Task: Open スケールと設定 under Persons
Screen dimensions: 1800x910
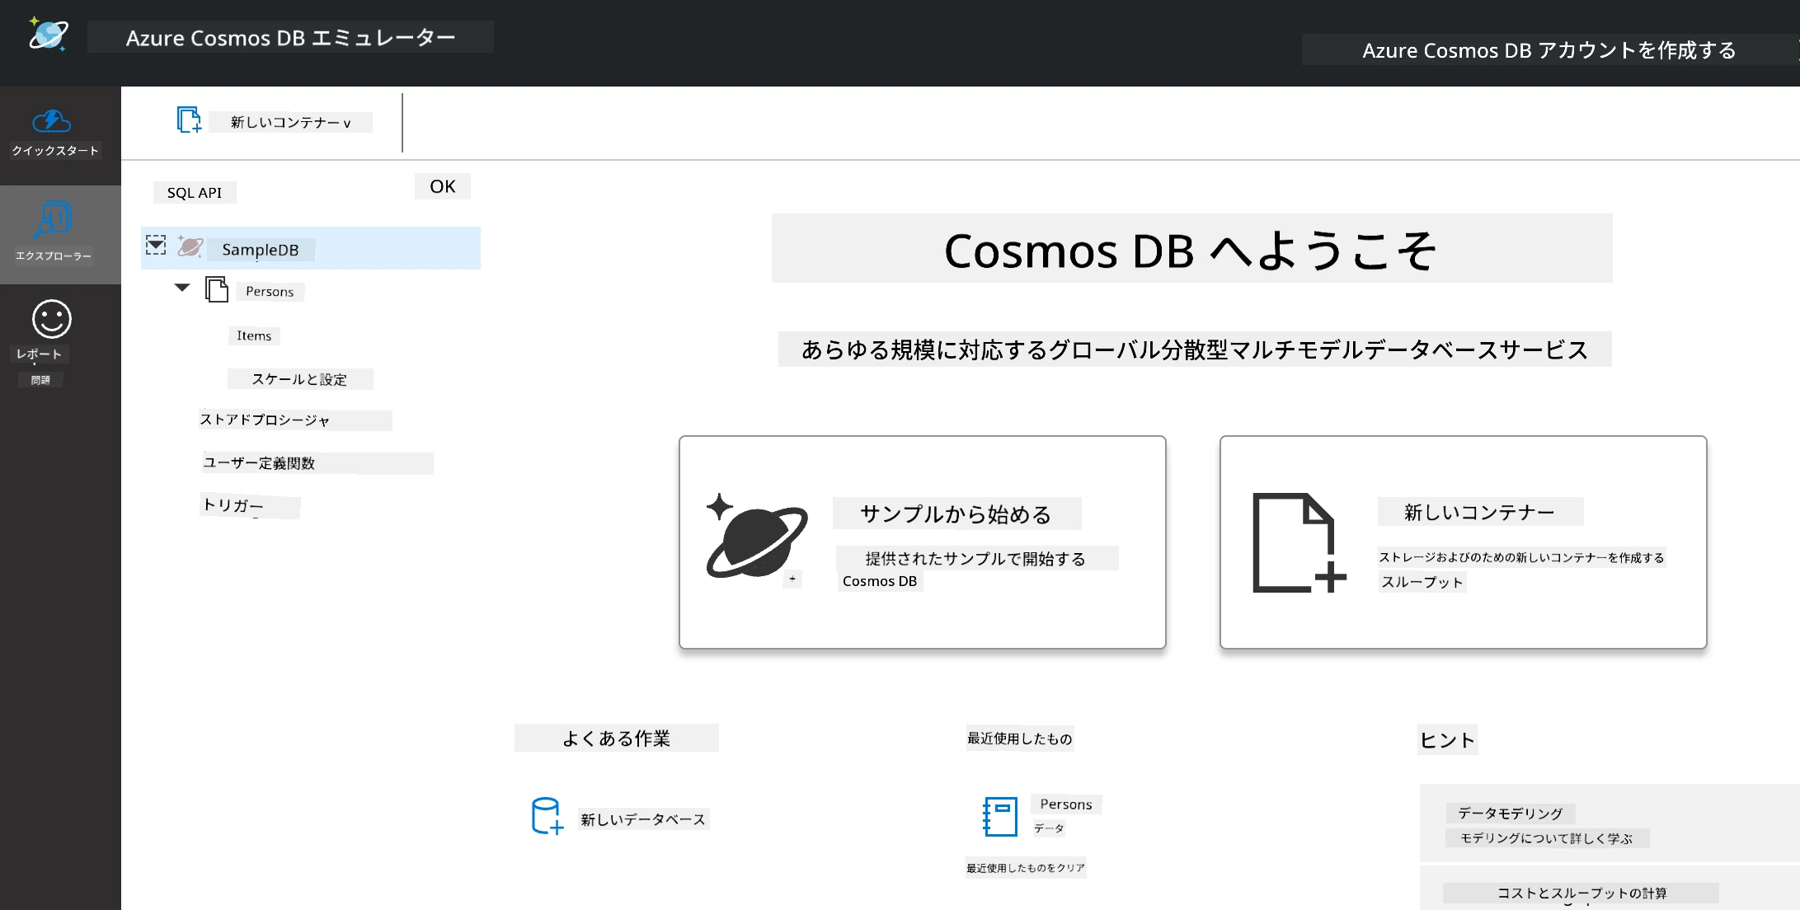Action: click(x=299, y=379)
